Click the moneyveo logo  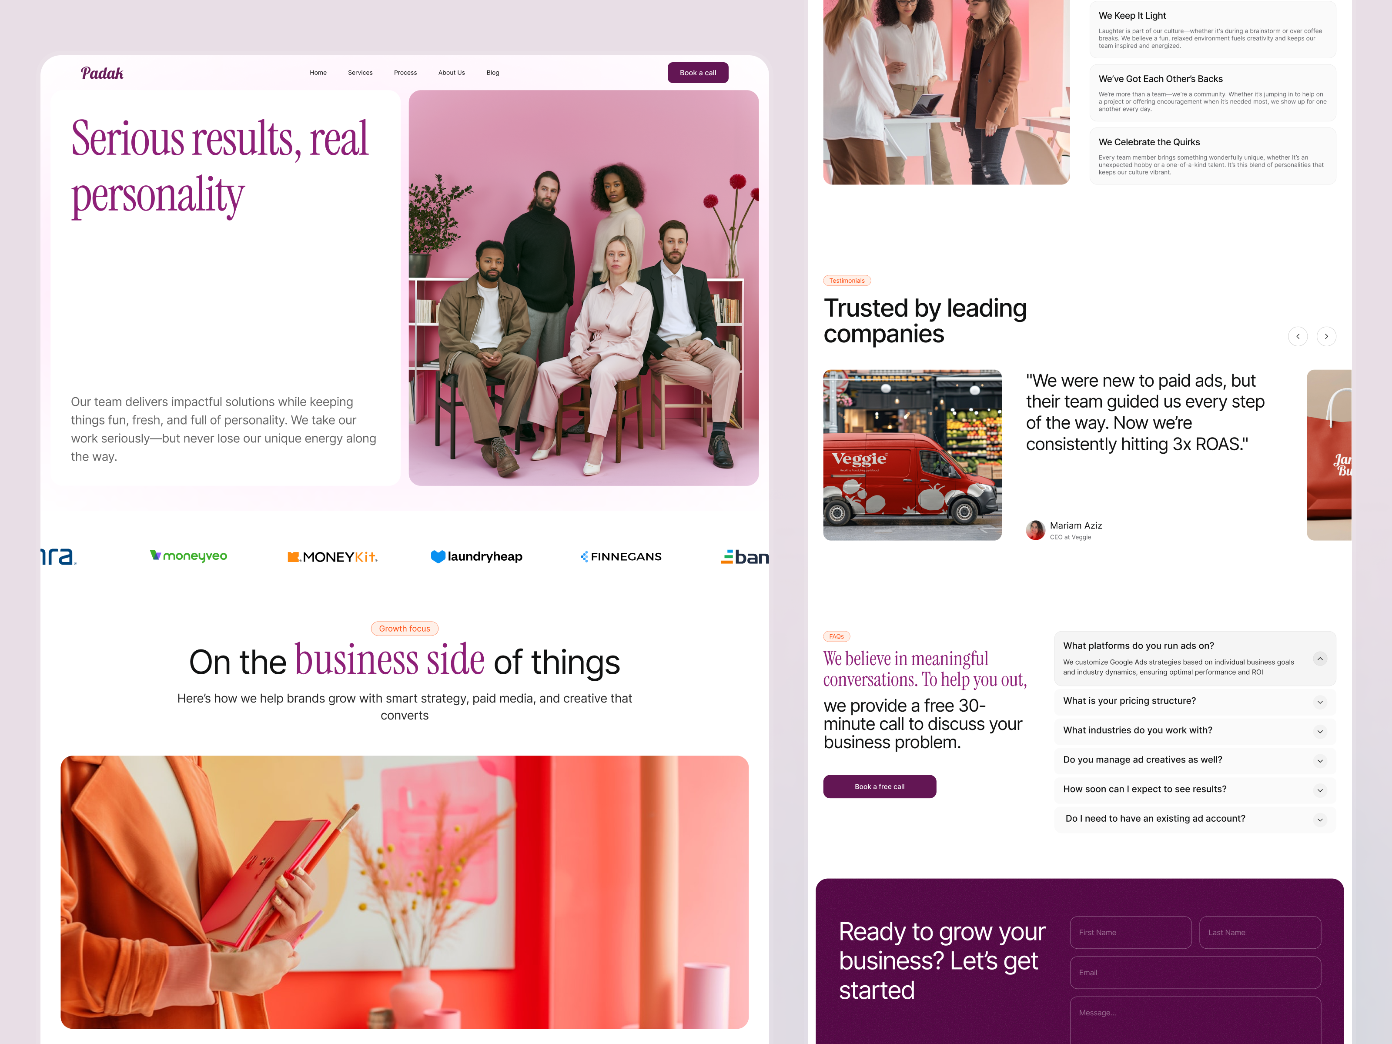click(x=188, y=556)
